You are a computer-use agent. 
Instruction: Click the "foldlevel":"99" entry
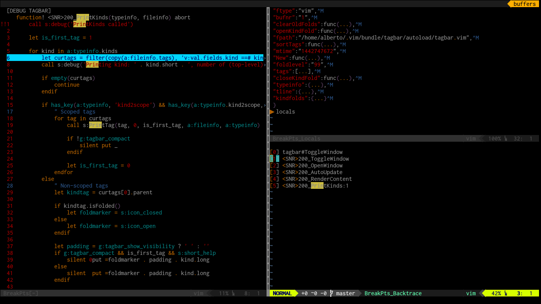(303, 65)
